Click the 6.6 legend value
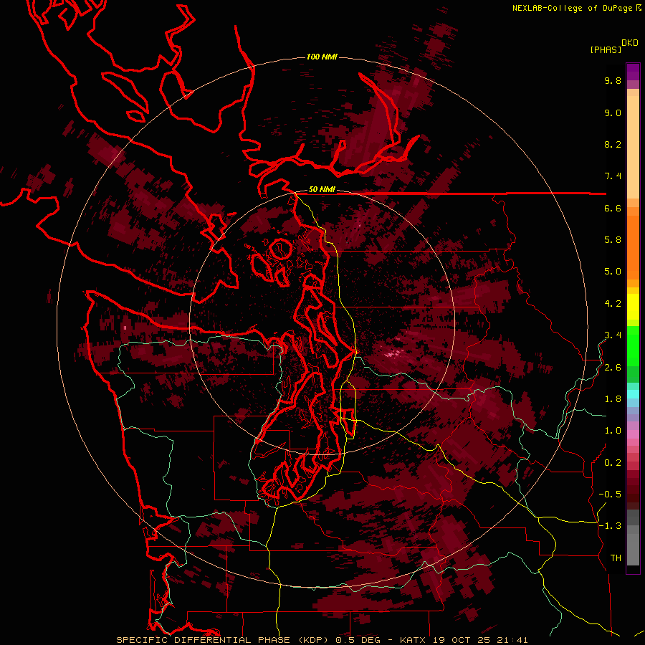Image resolution: width=645 pixels, height=645 pixels. (613, 208)
